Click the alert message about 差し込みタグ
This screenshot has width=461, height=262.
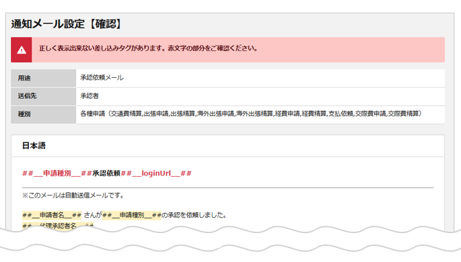coord(149,48)
